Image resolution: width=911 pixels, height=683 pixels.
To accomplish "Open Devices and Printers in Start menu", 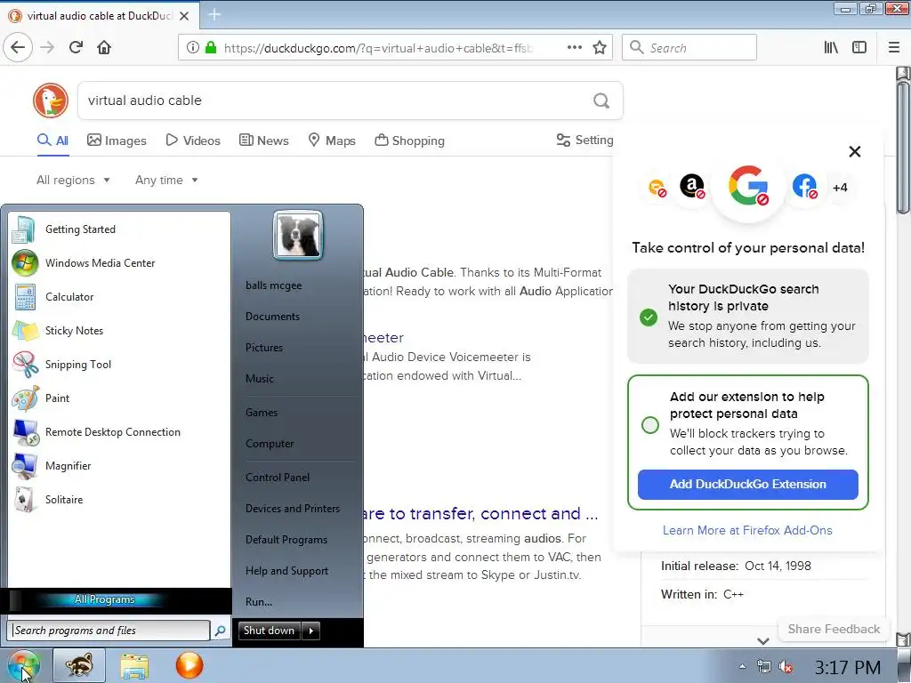I will tap(293, 509).
